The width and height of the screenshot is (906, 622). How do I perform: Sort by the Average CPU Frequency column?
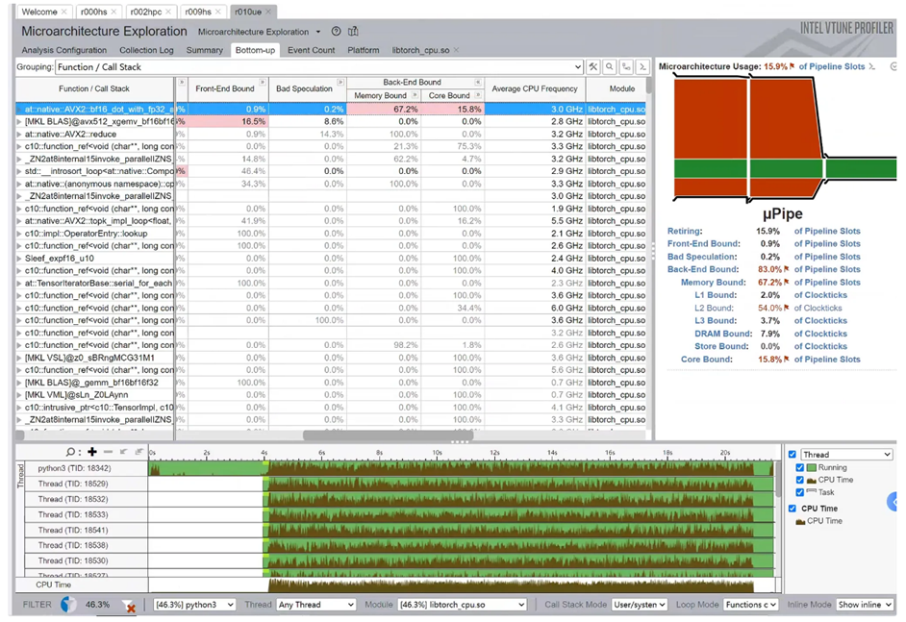pos(535,88)
